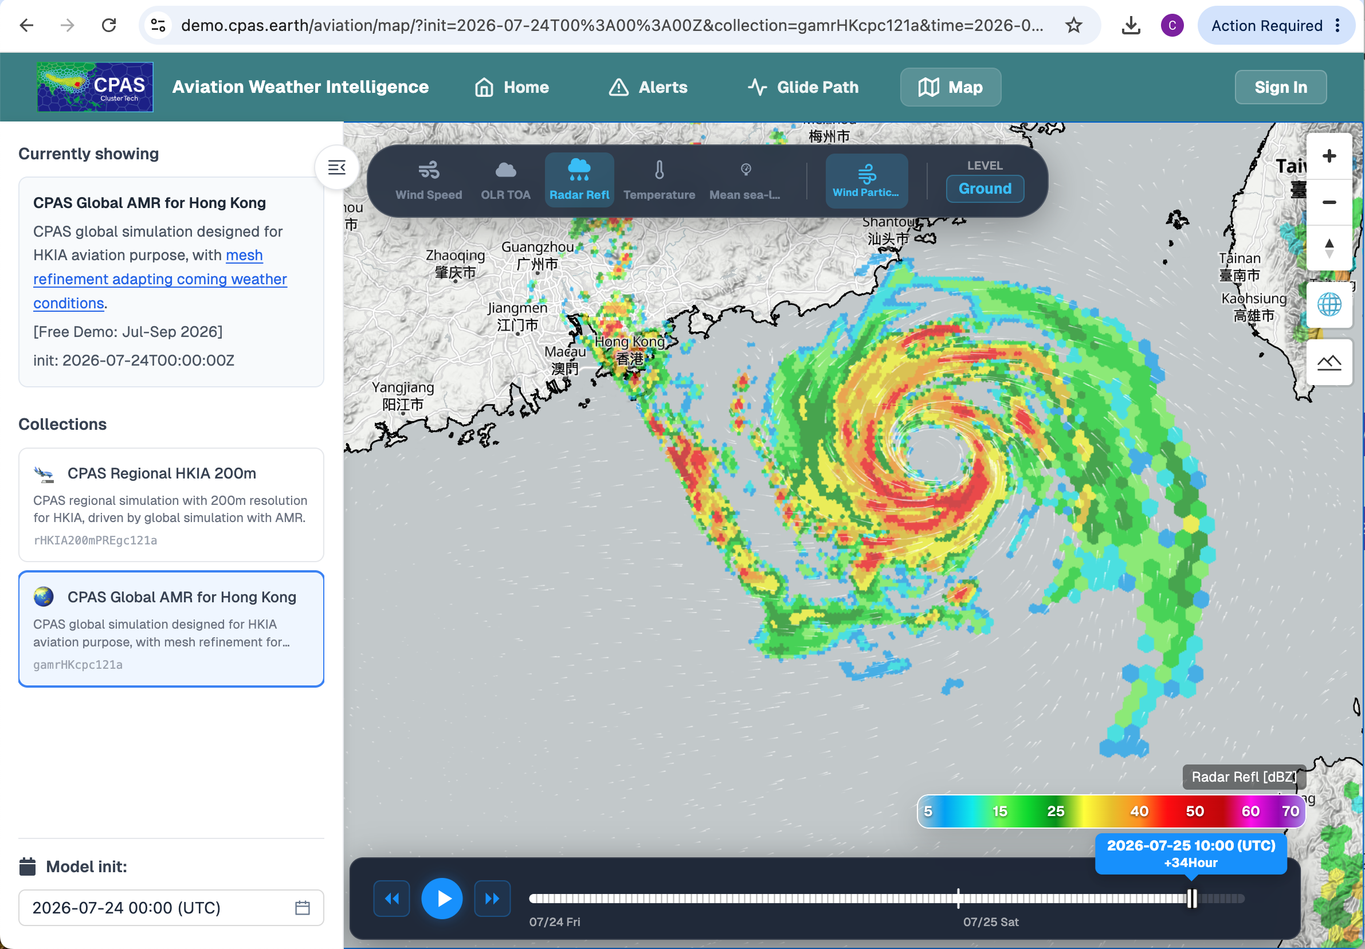
Task: Click the Action Required button
Action: pyautogui.click(x=1266, y=26)
